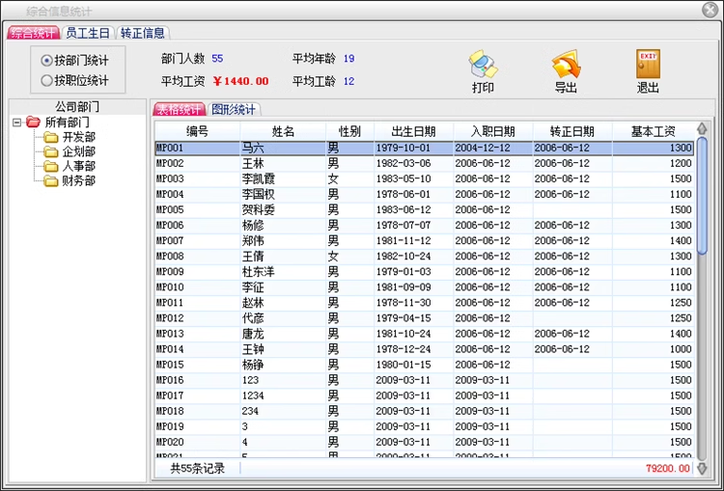Click the 财务部 folder icon
The width and height of the screenshot is (724, 491).
pyautogui.click(x=51, y=181)
